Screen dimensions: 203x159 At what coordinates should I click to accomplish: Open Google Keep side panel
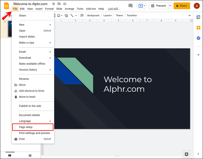point(198,28)
